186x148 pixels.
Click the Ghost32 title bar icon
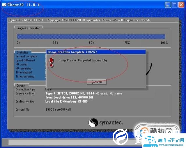4,5
